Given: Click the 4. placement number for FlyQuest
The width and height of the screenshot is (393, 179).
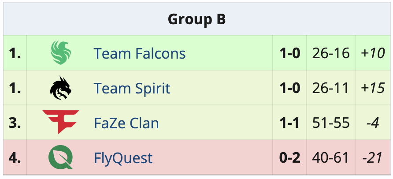Looking at the screenshot, I should [15, 158].
